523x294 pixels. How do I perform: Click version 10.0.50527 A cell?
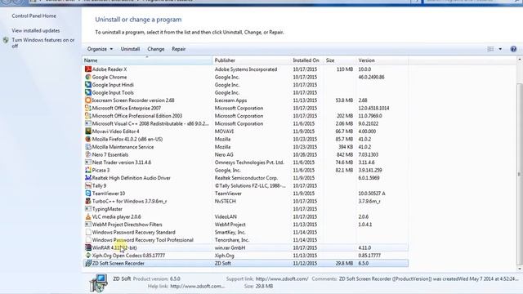(372, 194)
